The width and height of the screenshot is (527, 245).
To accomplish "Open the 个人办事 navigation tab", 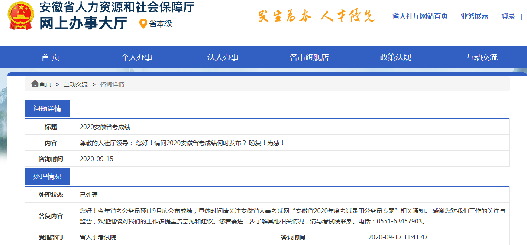I will click(137, 57).
